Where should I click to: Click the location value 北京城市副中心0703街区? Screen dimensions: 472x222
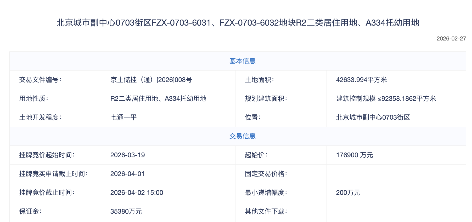373,118
